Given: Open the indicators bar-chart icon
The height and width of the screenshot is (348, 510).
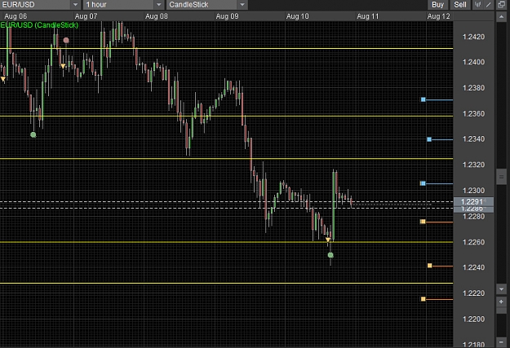Looking at the screenshot, I should click(477, 5).
